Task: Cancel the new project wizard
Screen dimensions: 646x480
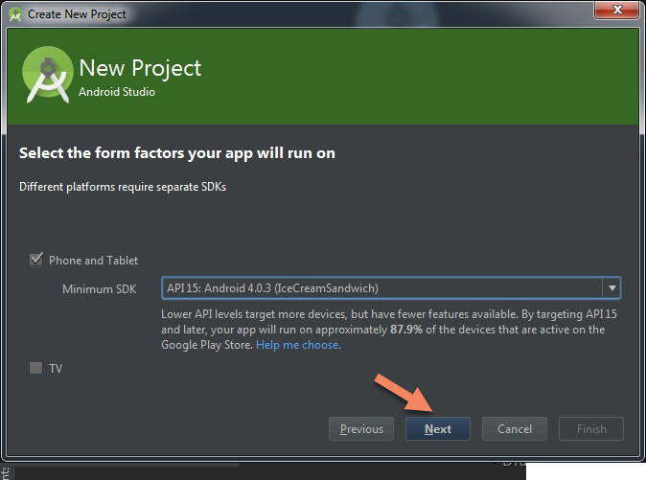Action: (515, 428)
